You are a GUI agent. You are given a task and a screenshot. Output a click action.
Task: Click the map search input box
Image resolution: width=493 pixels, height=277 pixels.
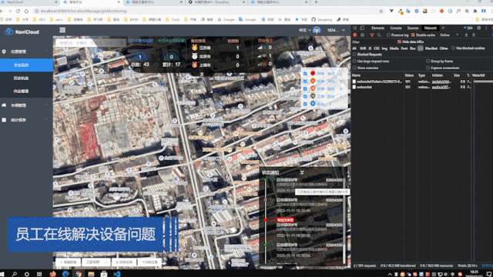click(x=90, y=43)
